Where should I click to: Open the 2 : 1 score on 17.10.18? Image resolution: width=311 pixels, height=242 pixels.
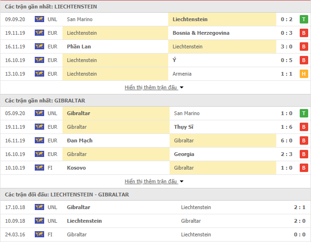point(300,207)
